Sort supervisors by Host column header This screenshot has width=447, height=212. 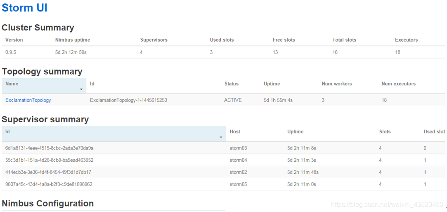click(235, 132)
